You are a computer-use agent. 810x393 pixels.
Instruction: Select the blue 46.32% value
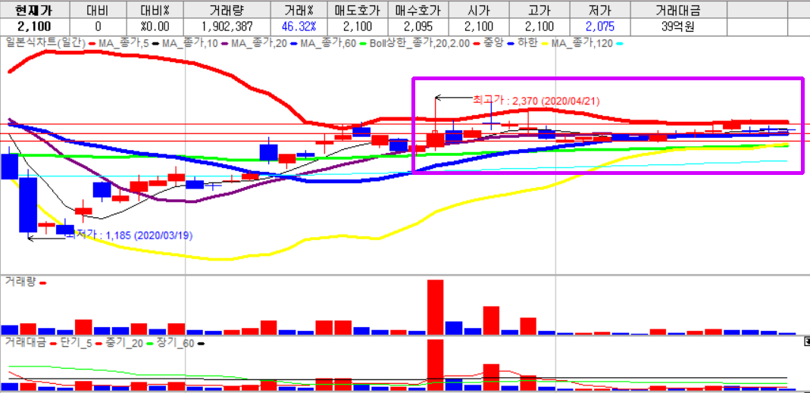(x=299, y=27)
